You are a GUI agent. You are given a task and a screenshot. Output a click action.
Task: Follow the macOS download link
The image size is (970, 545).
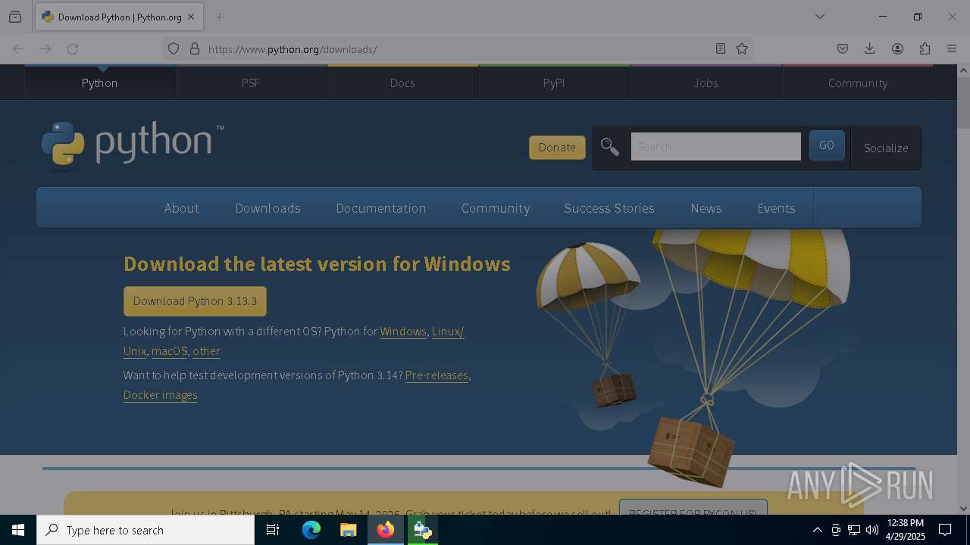point(169,351)
